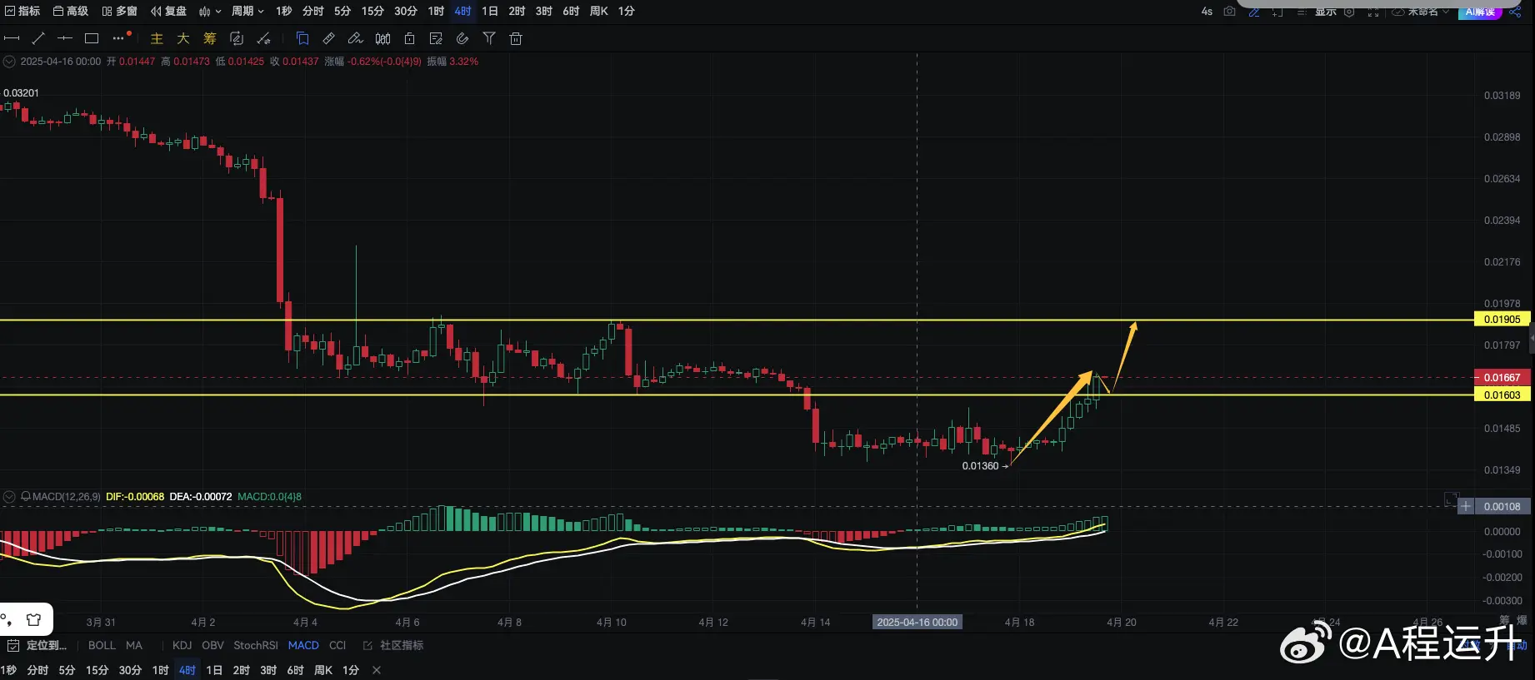
Task: Open the drawing filter funnel icon
Action: 489,38
